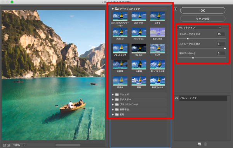Pick the 色鉛筆 filter thumbnail
Image resolution: width=233 pixels, height=148 pixels.
(x=120, y=65)
